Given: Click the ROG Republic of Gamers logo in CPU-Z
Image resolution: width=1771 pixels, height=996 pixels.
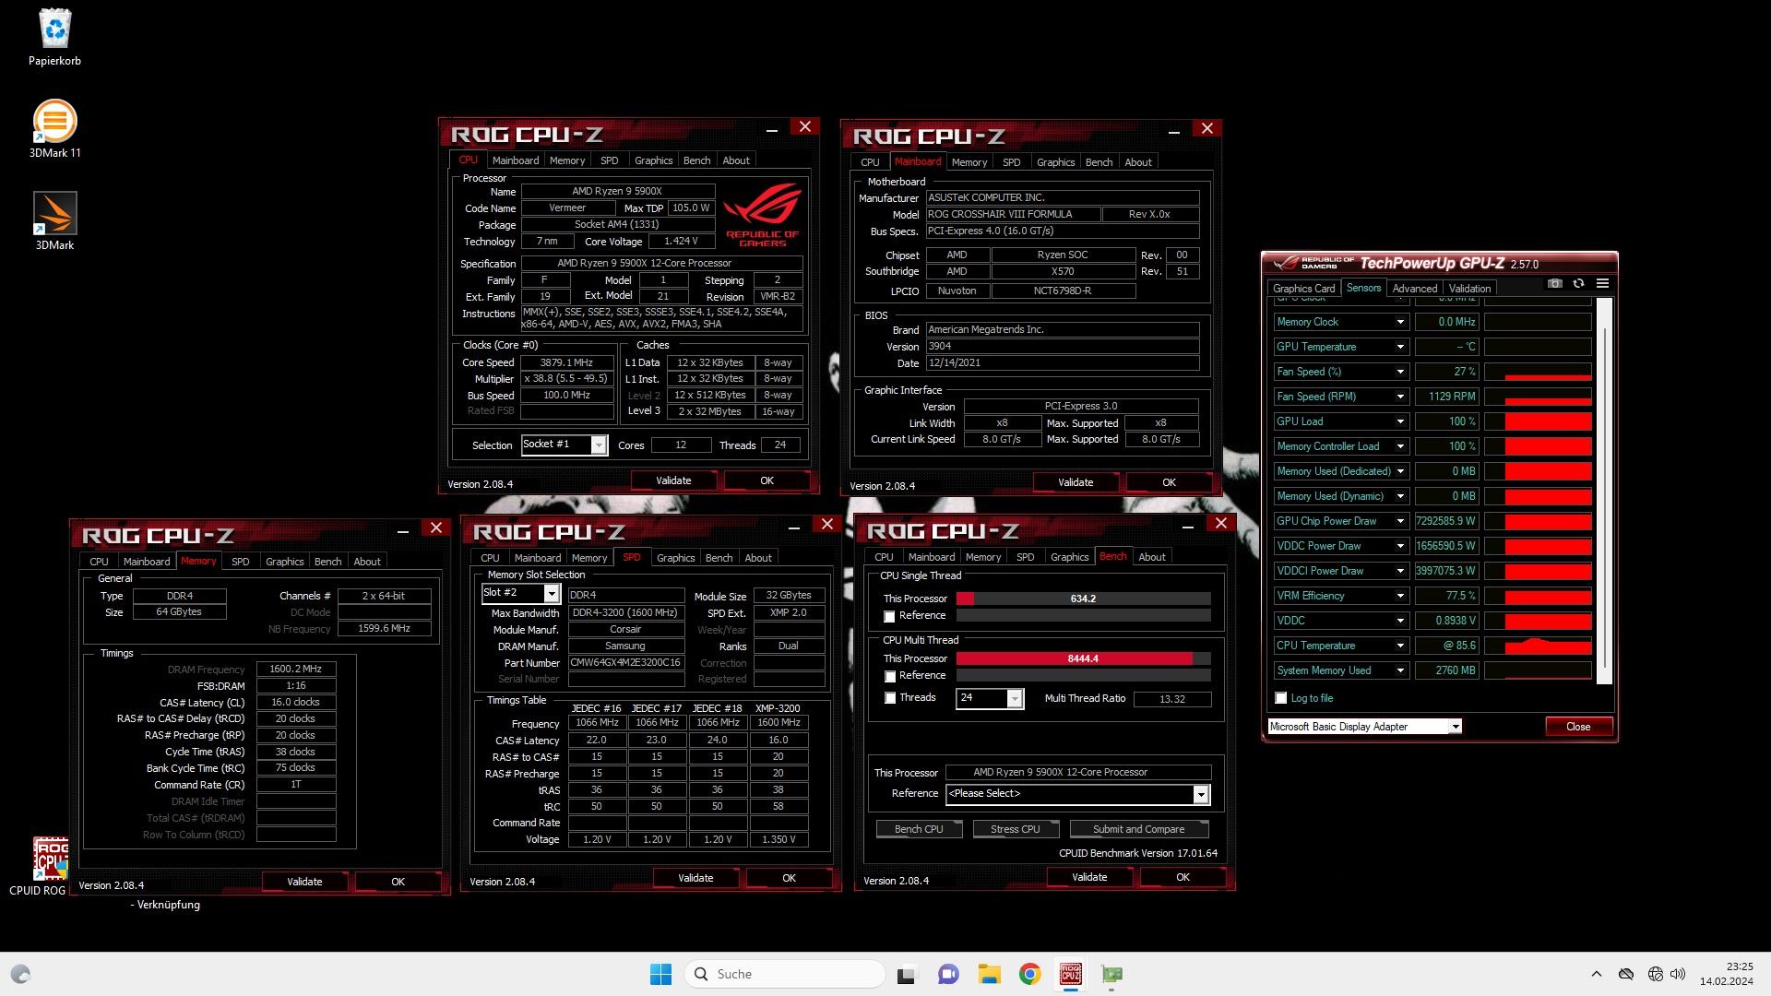Looking at the screenshot, I should pyautogui.click(x=762, y=214).
